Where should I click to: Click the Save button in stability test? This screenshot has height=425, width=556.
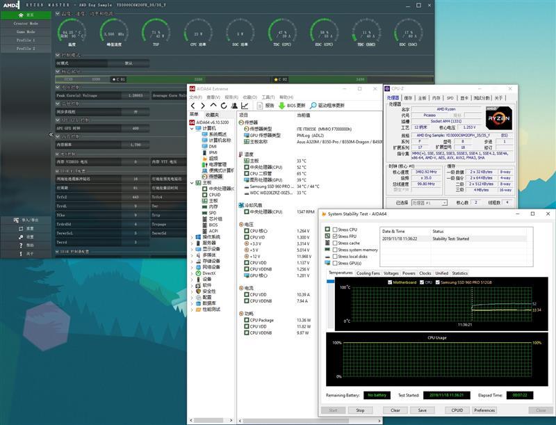point(423,410)
